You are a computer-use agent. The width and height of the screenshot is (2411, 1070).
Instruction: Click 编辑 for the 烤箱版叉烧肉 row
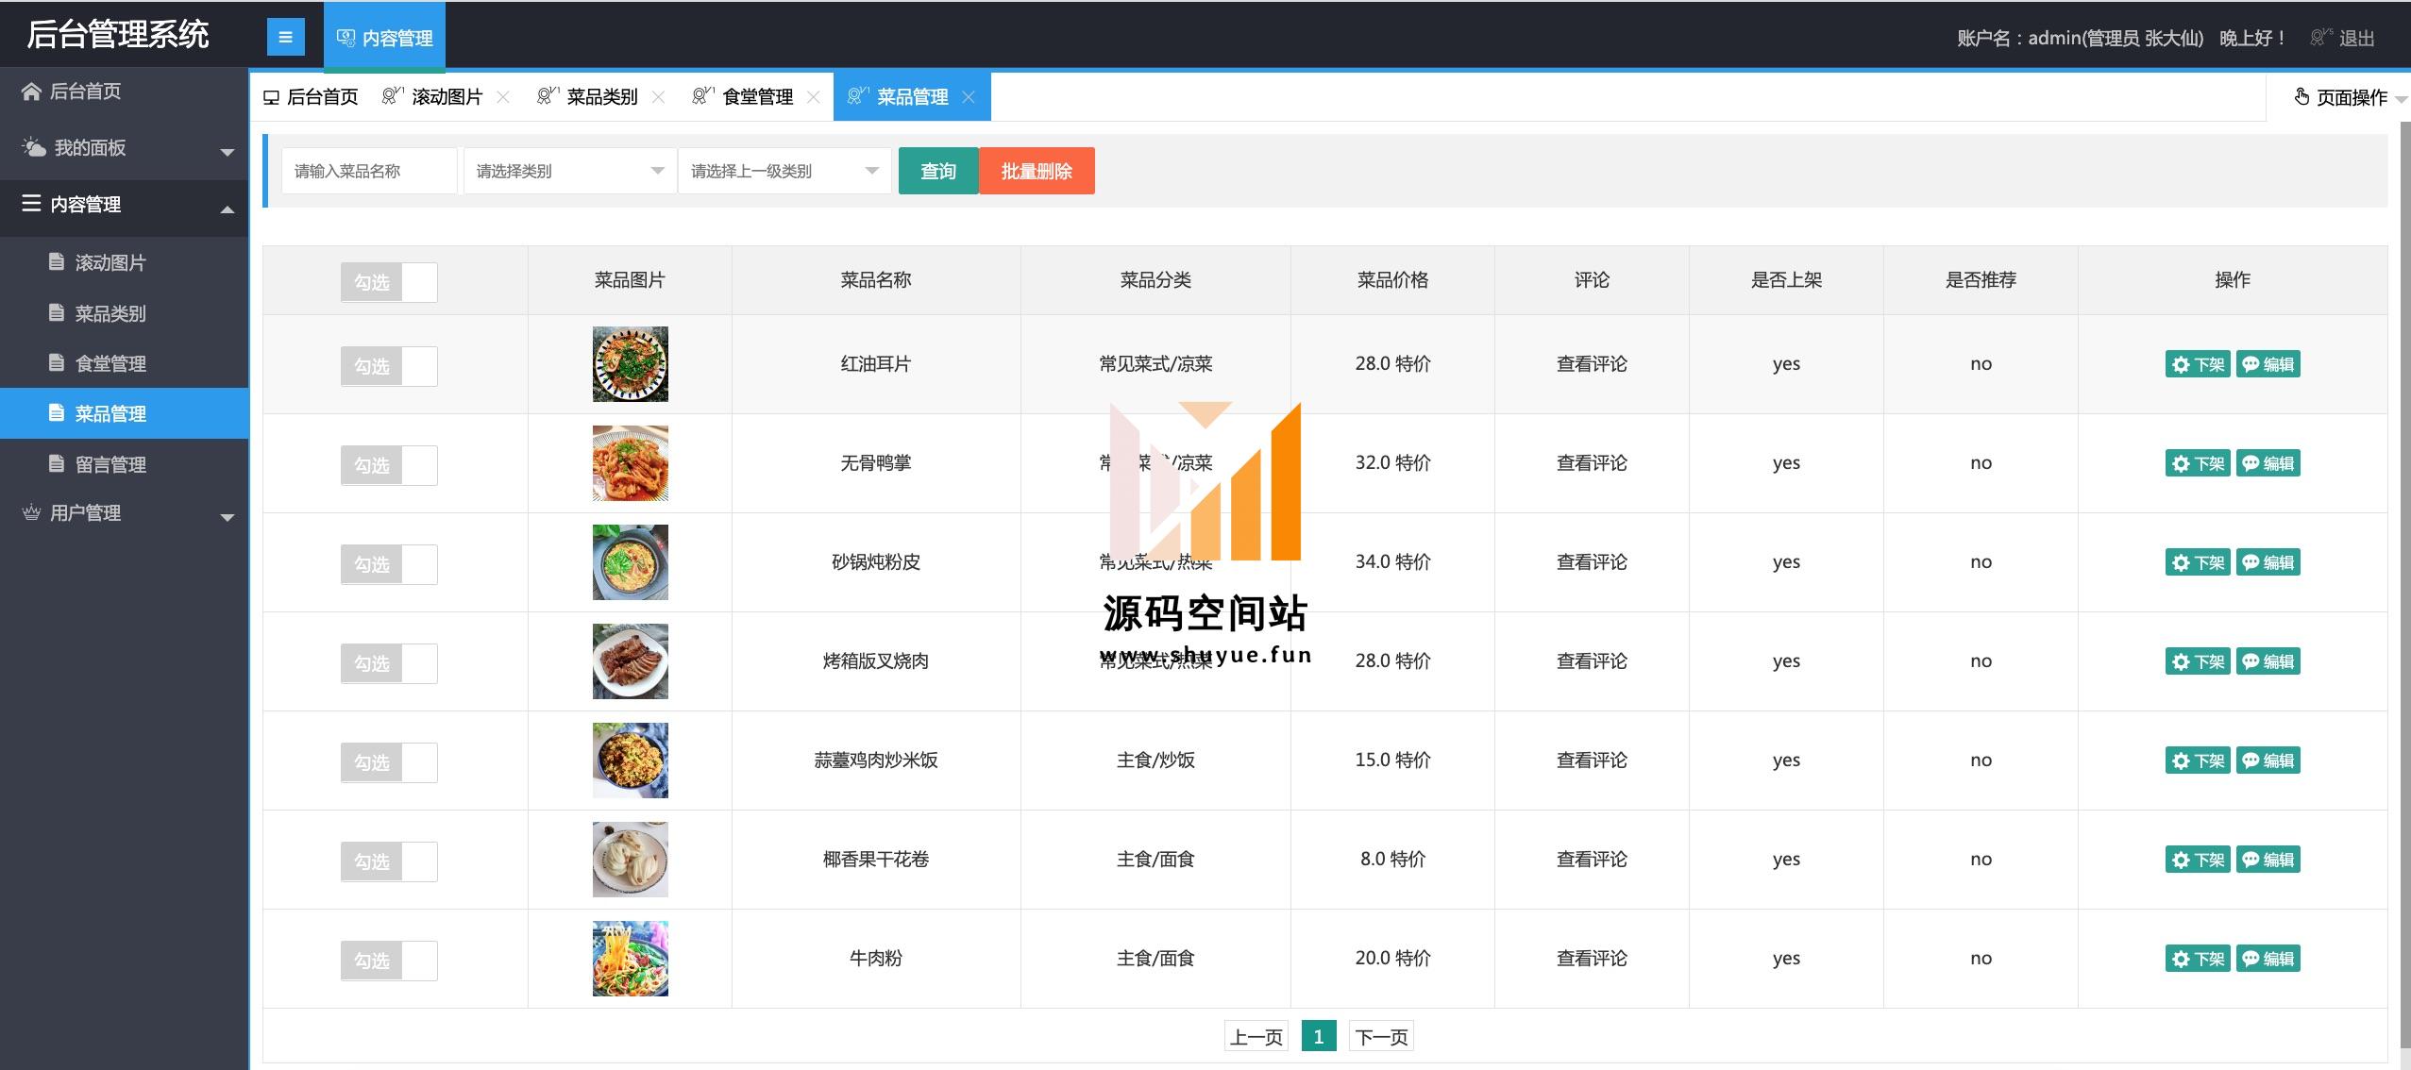2268,661
